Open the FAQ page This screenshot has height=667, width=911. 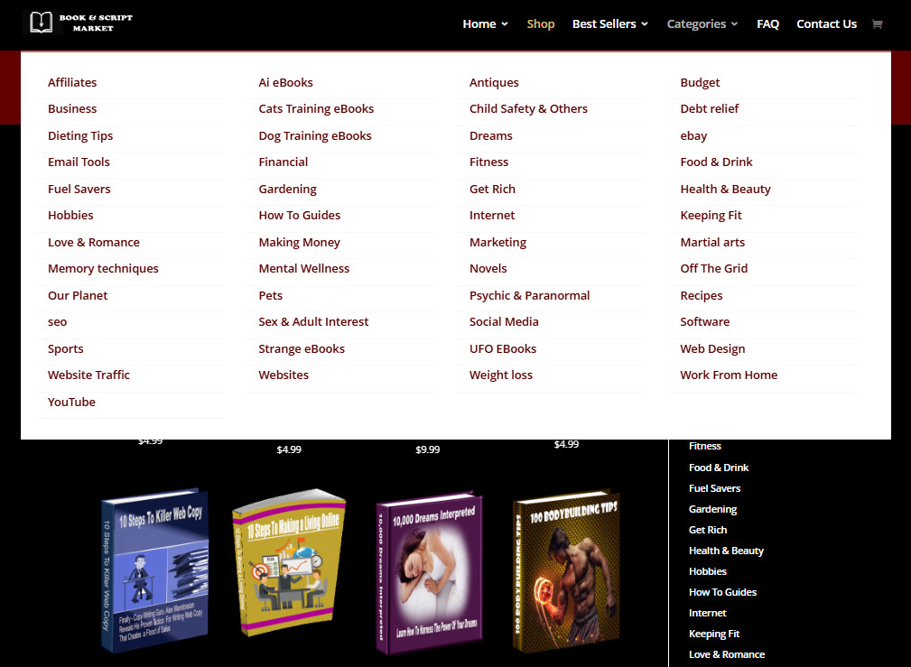click(767, 23)
